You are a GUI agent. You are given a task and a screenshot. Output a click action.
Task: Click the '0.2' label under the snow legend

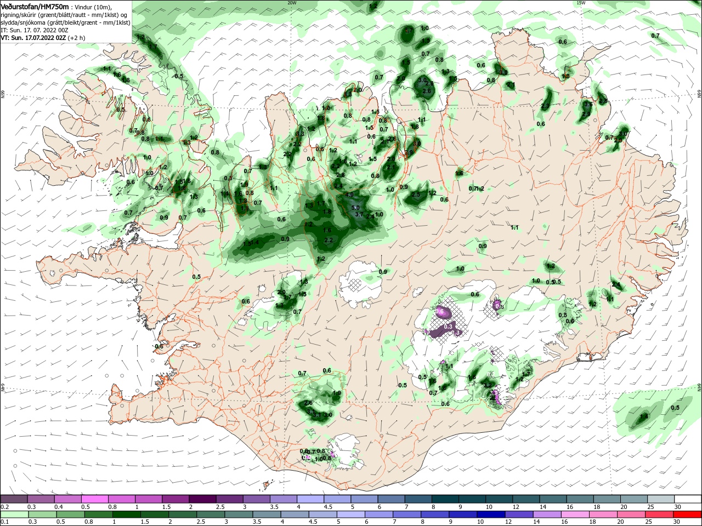click(x=4, y=507)
